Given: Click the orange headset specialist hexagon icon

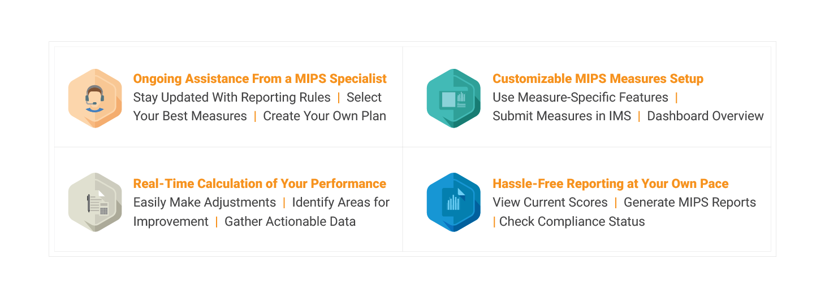Looking at the screenshot, I should (95, 98).
